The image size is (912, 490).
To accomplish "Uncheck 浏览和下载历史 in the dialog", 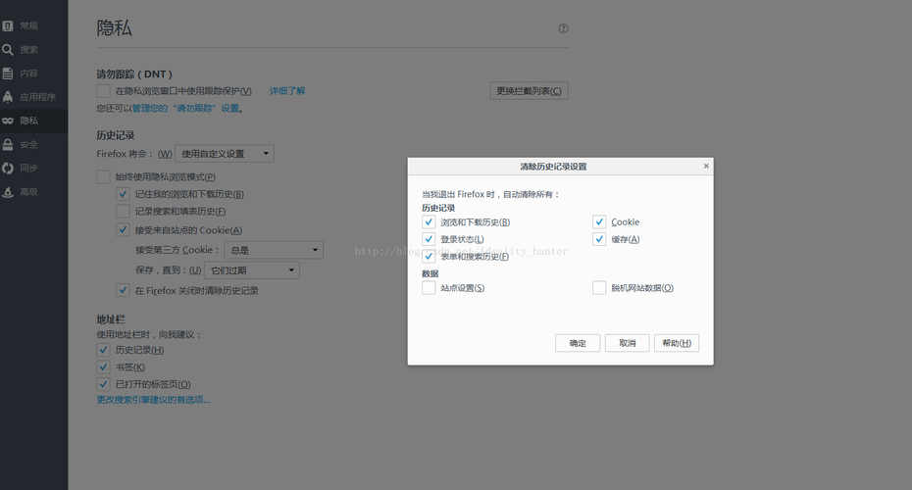I will click(429, 222).
